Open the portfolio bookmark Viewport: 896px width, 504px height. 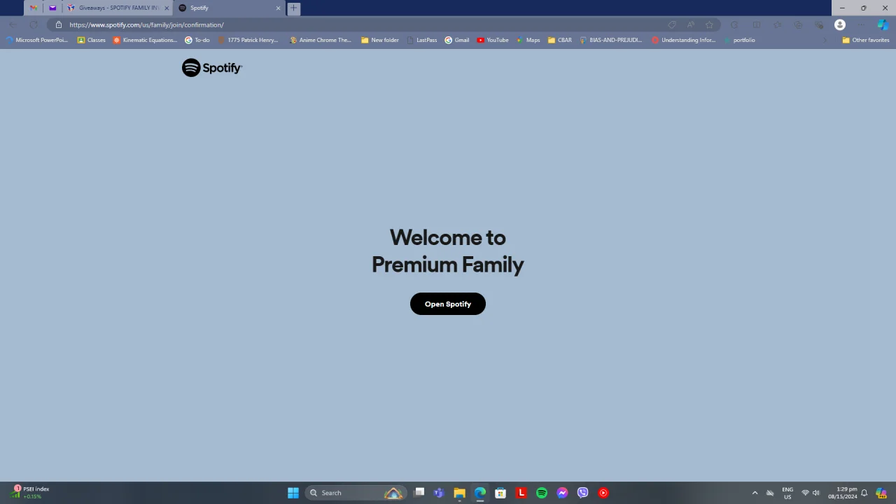(x=739, y=40)
